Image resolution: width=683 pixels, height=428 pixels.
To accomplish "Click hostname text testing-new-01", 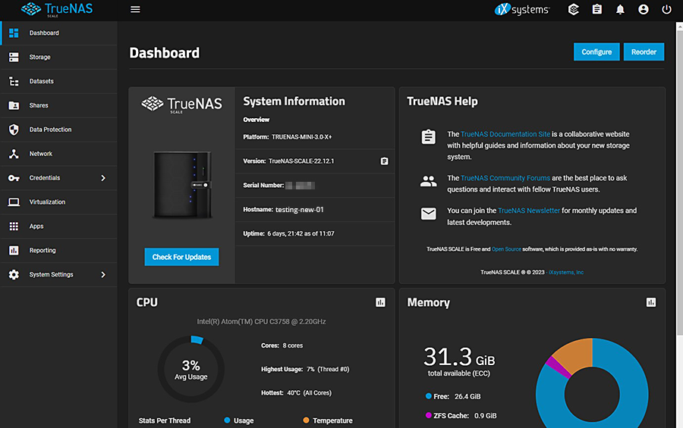I will [x=299, y=210].
